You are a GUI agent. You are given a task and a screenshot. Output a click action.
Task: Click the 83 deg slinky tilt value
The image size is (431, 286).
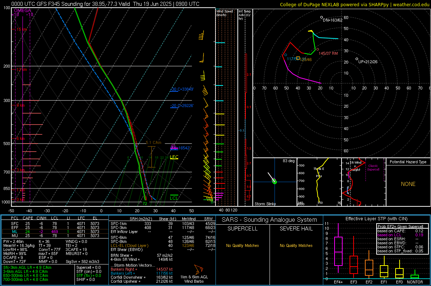[288, 161]
